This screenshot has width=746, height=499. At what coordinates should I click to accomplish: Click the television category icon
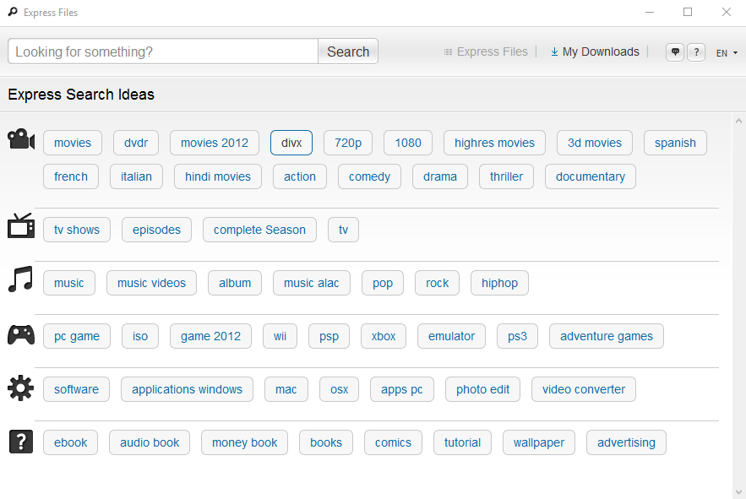coord(20,226)
